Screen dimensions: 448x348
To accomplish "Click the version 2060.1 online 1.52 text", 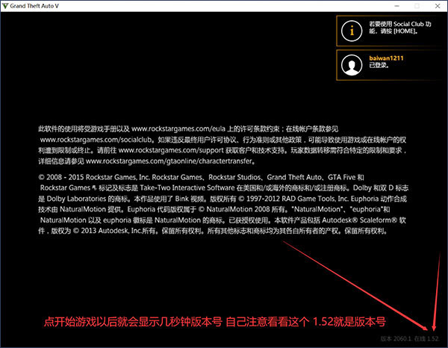I will click(409, 338).
